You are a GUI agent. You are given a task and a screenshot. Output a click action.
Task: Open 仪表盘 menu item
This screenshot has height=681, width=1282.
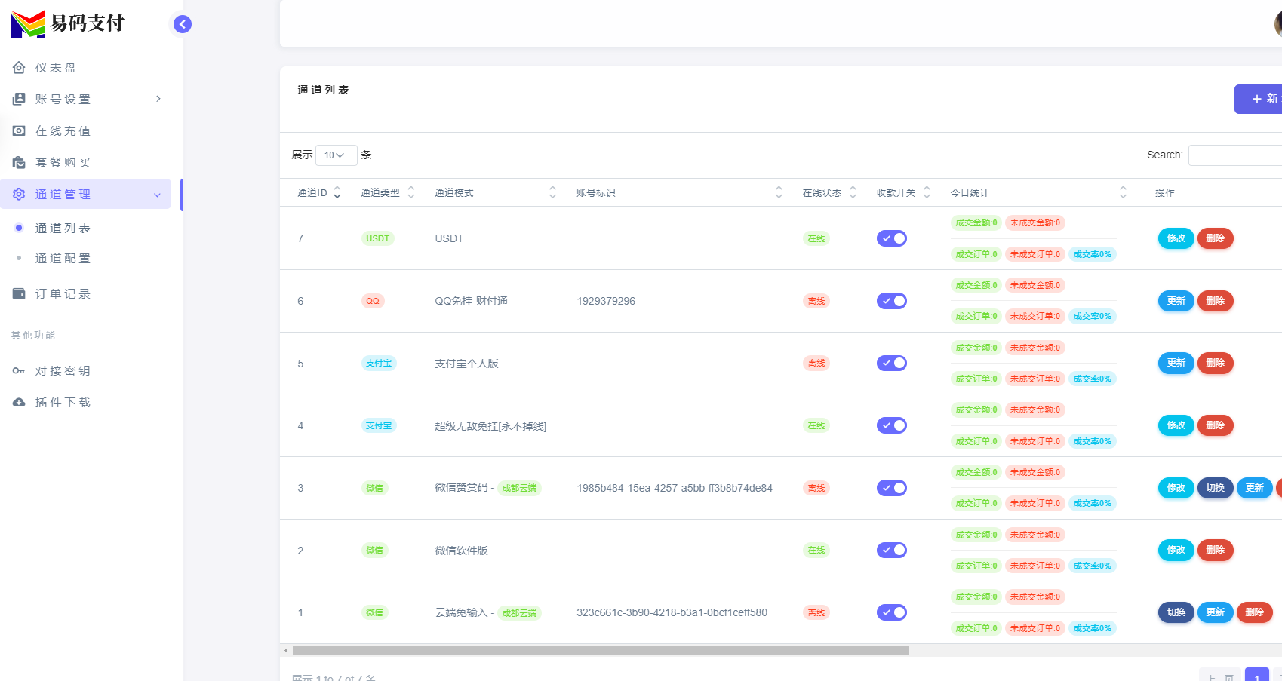tap(86, 68)
